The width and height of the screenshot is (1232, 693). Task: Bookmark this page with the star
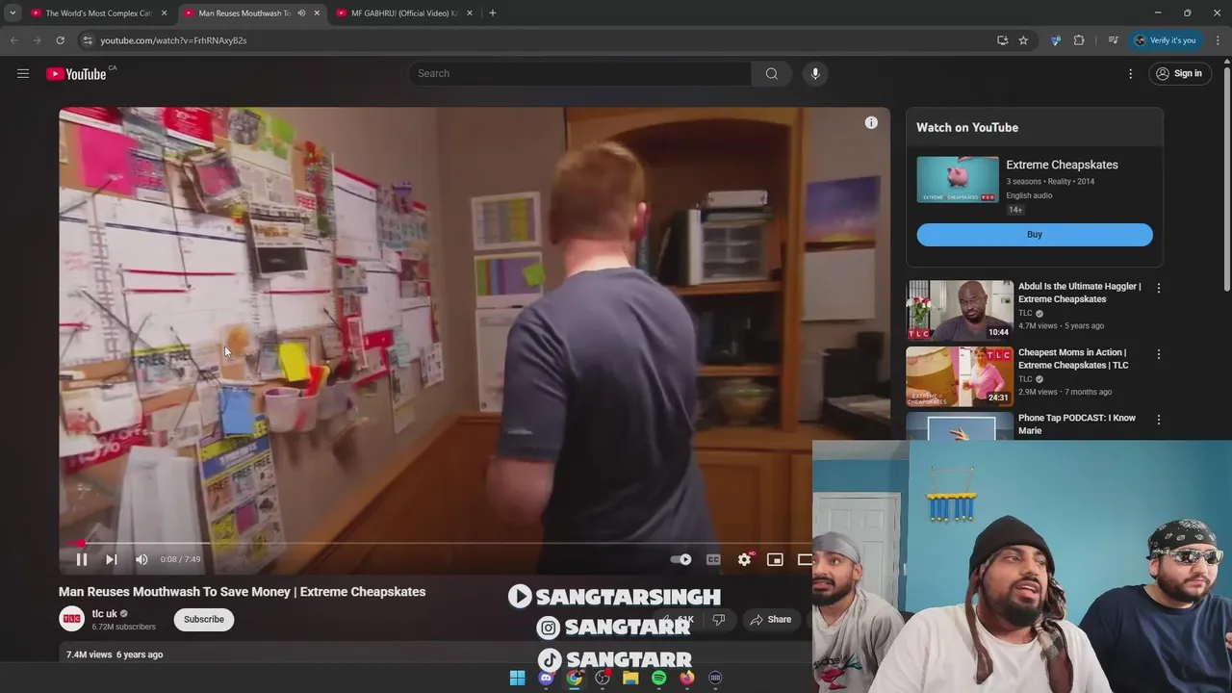[x=1023, y=40]
